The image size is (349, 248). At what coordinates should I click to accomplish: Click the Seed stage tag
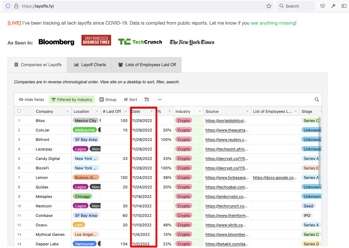(x=308, y=206)
